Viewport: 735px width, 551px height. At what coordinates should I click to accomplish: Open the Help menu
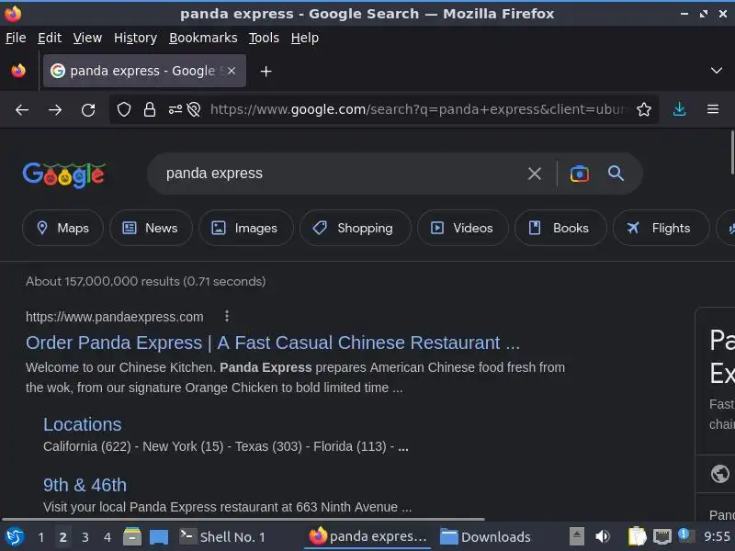[305, 38]
